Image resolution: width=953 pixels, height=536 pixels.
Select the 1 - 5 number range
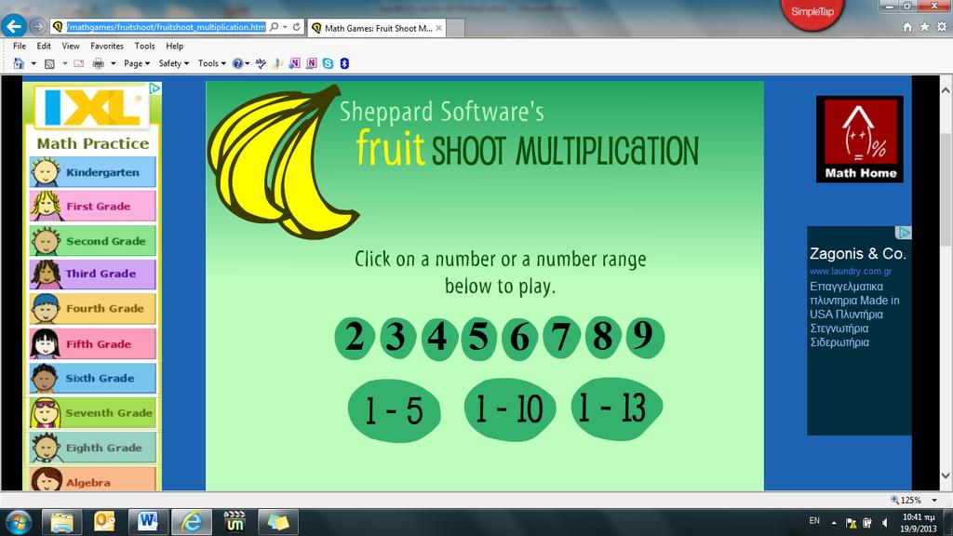[x=394, y=410]
